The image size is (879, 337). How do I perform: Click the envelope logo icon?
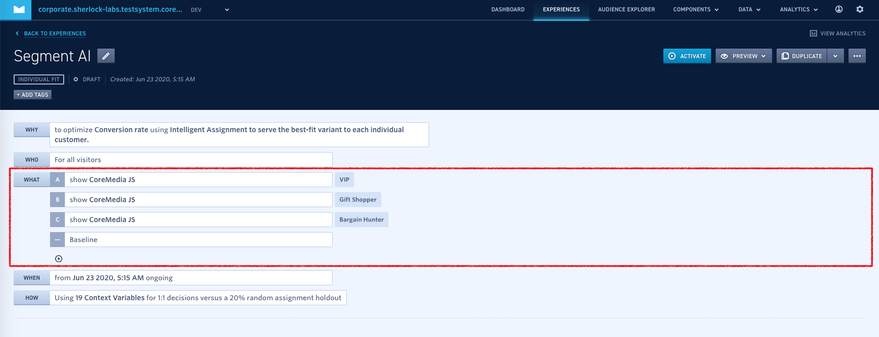[x=19, y=10]
